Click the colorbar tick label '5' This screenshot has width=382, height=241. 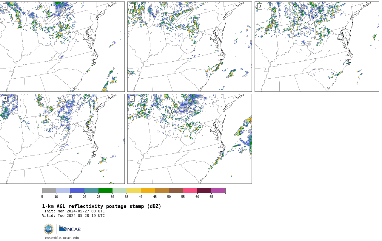click(42, 197)
